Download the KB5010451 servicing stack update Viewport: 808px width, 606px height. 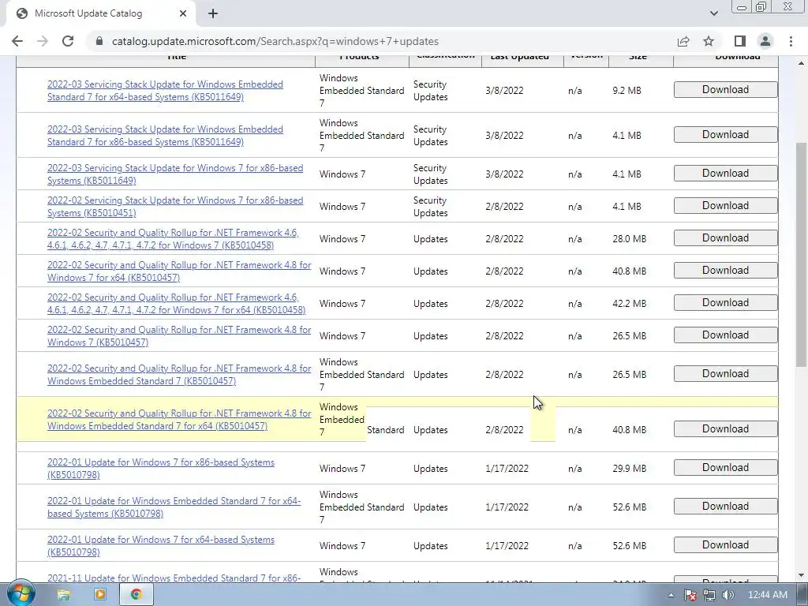[726, 206]
